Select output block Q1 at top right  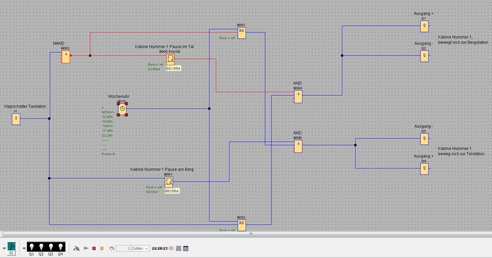(424, 26)
